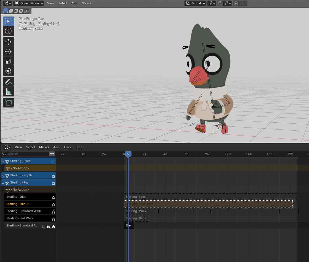Expand the Sterling-Pupils channel
The width and height of the screenshot is (309, 262).
(x=3, y=176)
